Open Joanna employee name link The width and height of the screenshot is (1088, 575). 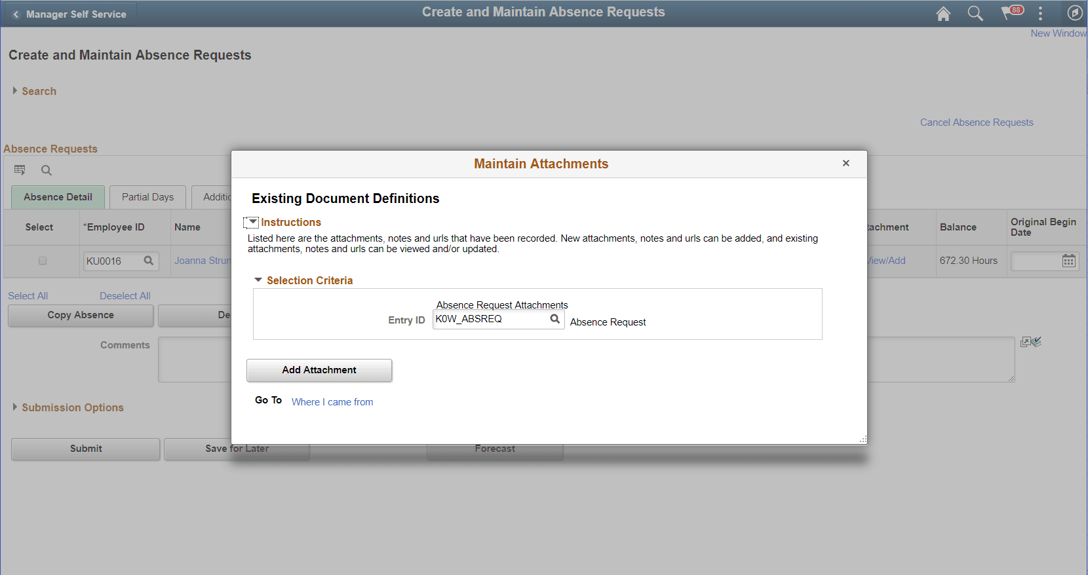pyautogui.click(x=203, y=261)
